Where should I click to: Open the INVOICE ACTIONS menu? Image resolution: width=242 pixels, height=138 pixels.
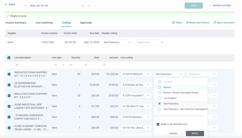(220, 5)
